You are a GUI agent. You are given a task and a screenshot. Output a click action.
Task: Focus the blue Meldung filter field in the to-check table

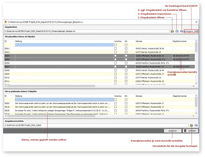point(64,99)
